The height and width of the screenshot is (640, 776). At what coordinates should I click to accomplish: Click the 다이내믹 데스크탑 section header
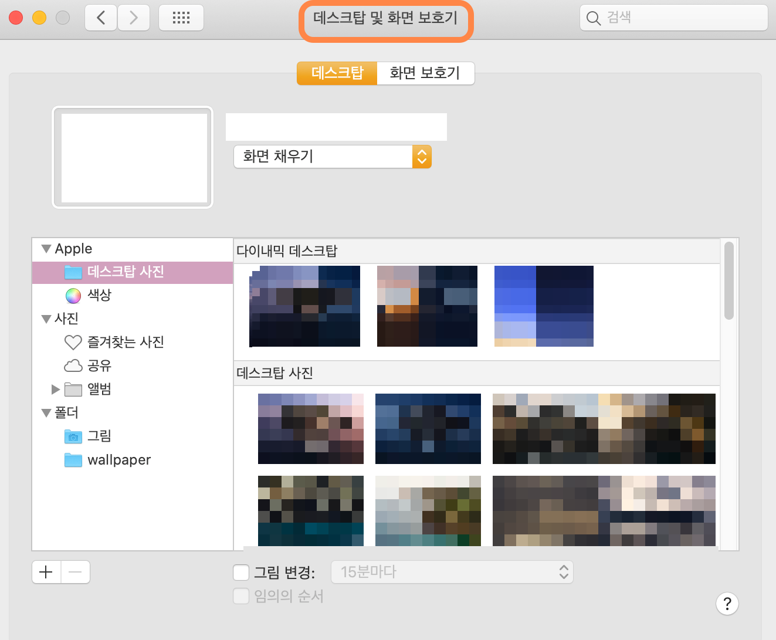pos(477,251)
